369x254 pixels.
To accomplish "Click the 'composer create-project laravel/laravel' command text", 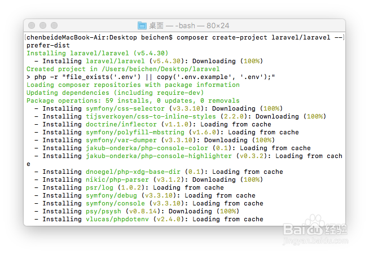I will tap(253, 37).
